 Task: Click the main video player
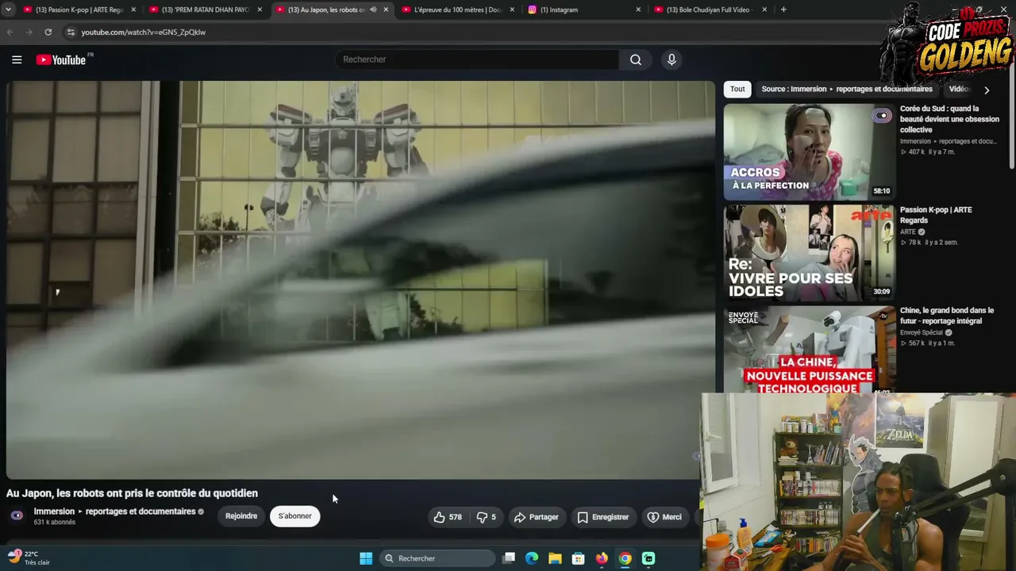pos(360,280)
